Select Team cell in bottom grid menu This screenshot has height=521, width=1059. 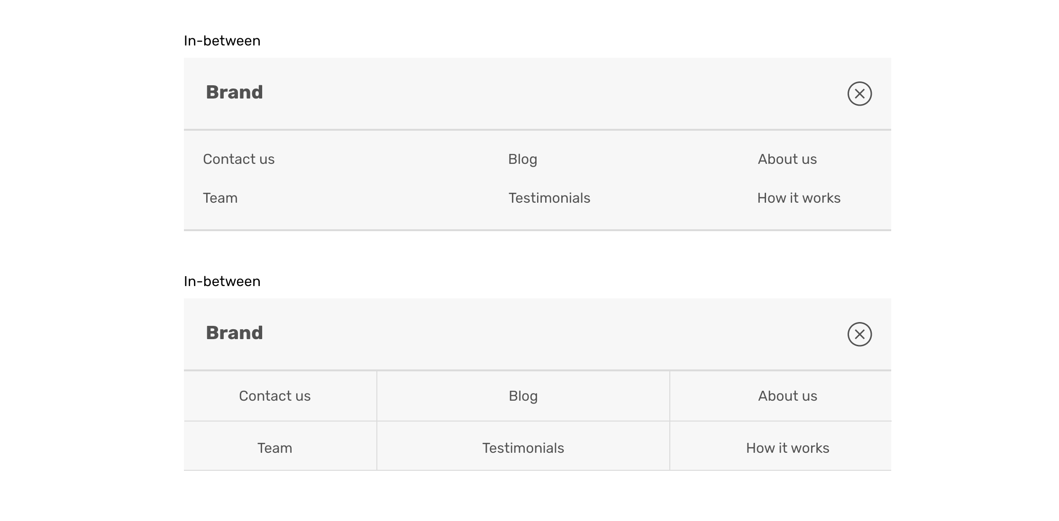pos(275,448)
